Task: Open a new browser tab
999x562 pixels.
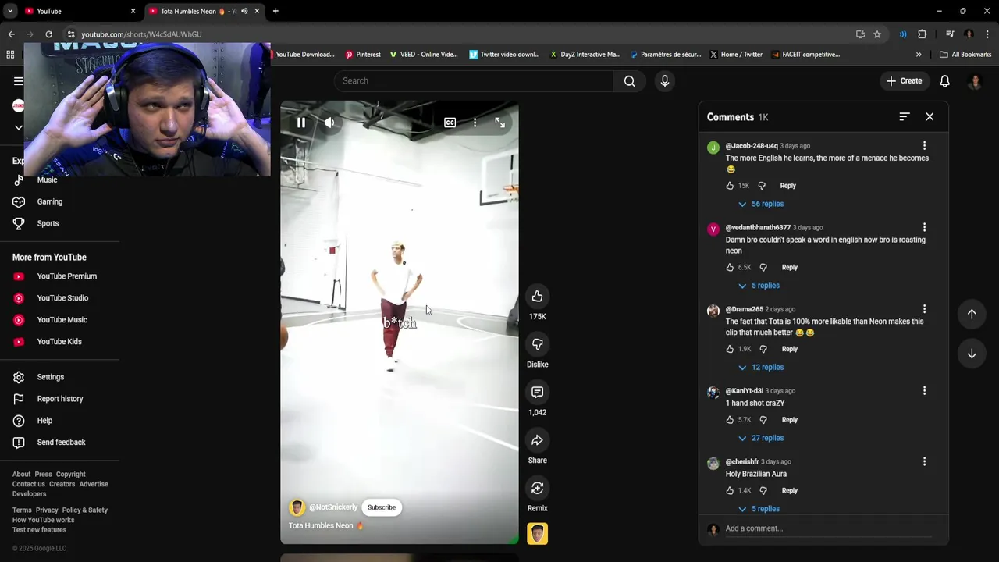Action: coord(276,11)
